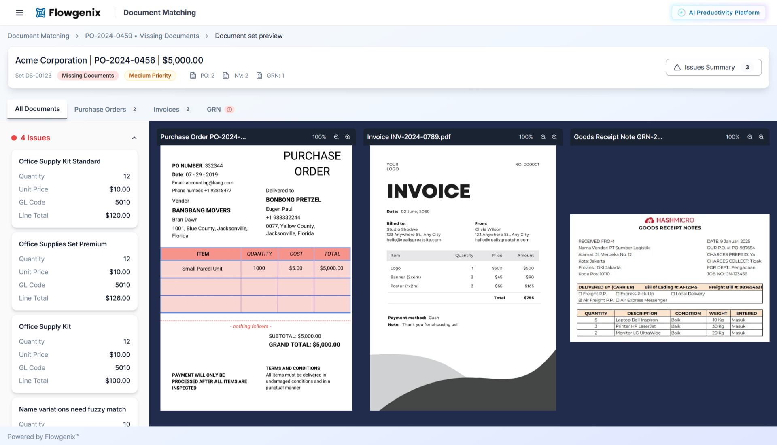Click the Flowgenix logo icon
777x445 pixels.
(40, 13)
